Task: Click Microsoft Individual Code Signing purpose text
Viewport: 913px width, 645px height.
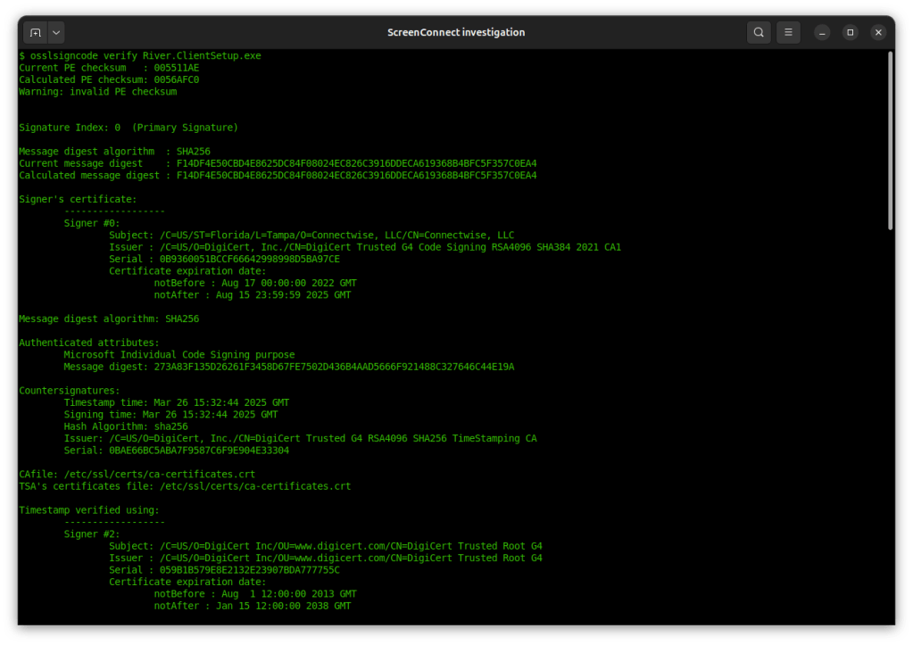Action: (178, 354)
